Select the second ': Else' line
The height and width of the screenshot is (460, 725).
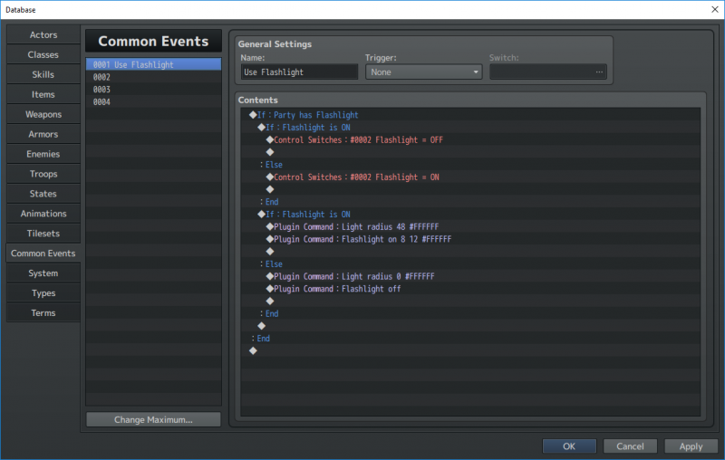click(x=470, y=264)
